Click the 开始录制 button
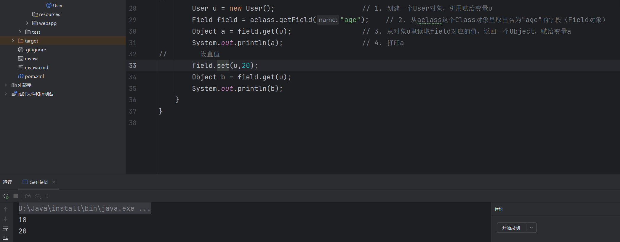The image size is (620, 242). [511, 228]
